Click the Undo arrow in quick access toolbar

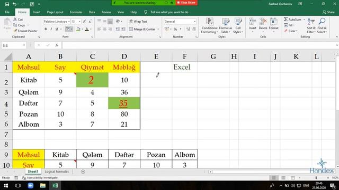coord(14,4)
